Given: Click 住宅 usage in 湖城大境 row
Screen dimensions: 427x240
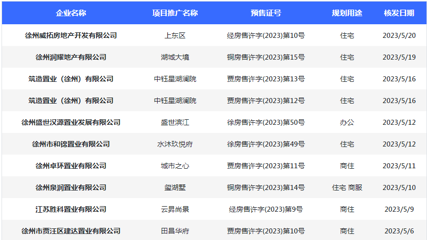Looking at the screenshot, I should click(x=347, y=57).
